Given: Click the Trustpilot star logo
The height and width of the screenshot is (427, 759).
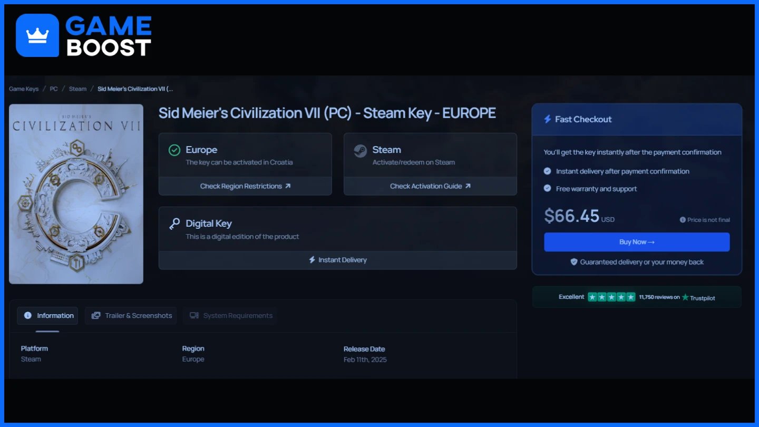Looking at the screenshot, I should click(x=685, y=297).
